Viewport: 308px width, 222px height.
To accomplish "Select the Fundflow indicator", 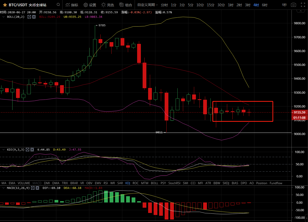I will coord(276,183).
